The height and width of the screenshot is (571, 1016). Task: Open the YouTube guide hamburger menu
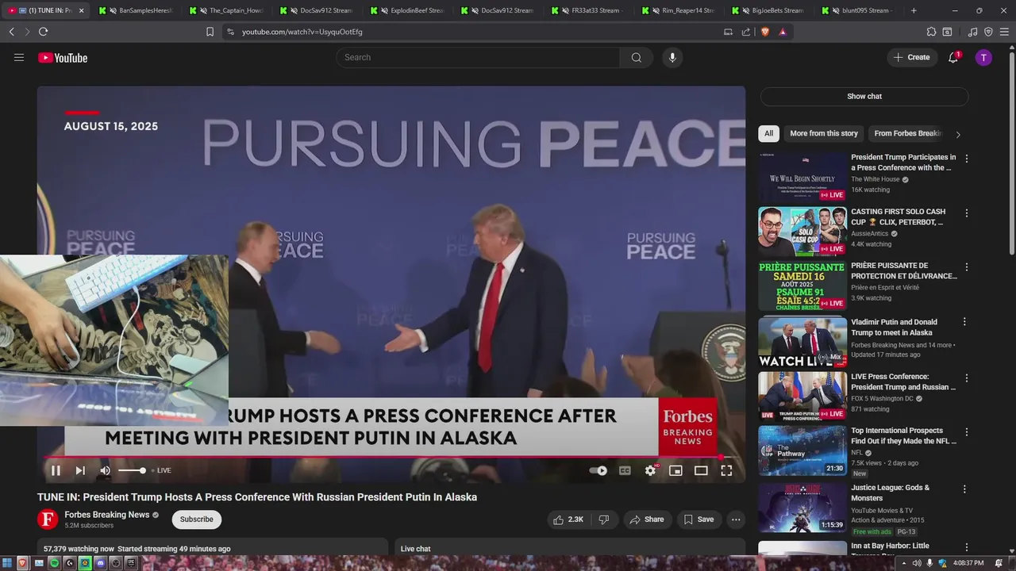[x=19, y=57]
